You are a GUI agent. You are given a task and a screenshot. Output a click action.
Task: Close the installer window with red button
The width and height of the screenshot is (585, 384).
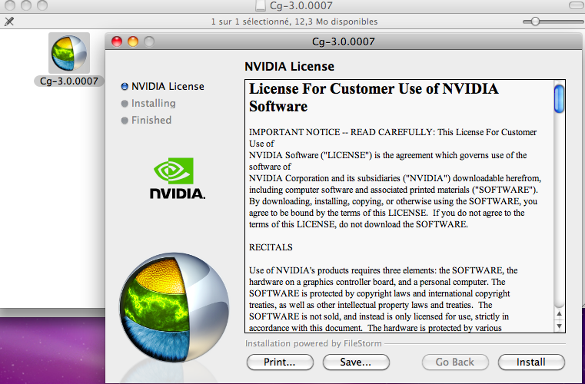[x=117, y=41]
